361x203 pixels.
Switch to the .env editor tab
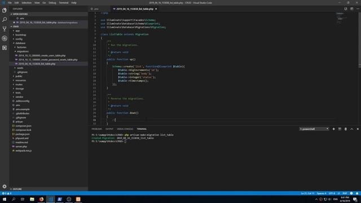tap(96, 9)
